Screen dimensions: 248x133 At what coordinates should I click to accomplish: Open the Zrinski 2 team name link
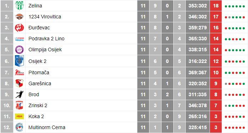tap(38, 105)
